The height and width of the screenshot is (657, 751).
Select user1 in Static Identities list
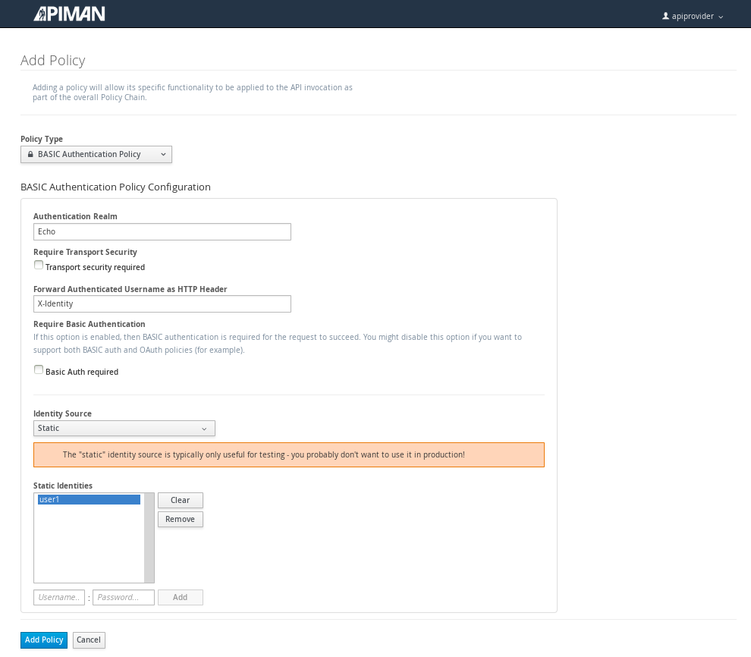pos(89,499)
